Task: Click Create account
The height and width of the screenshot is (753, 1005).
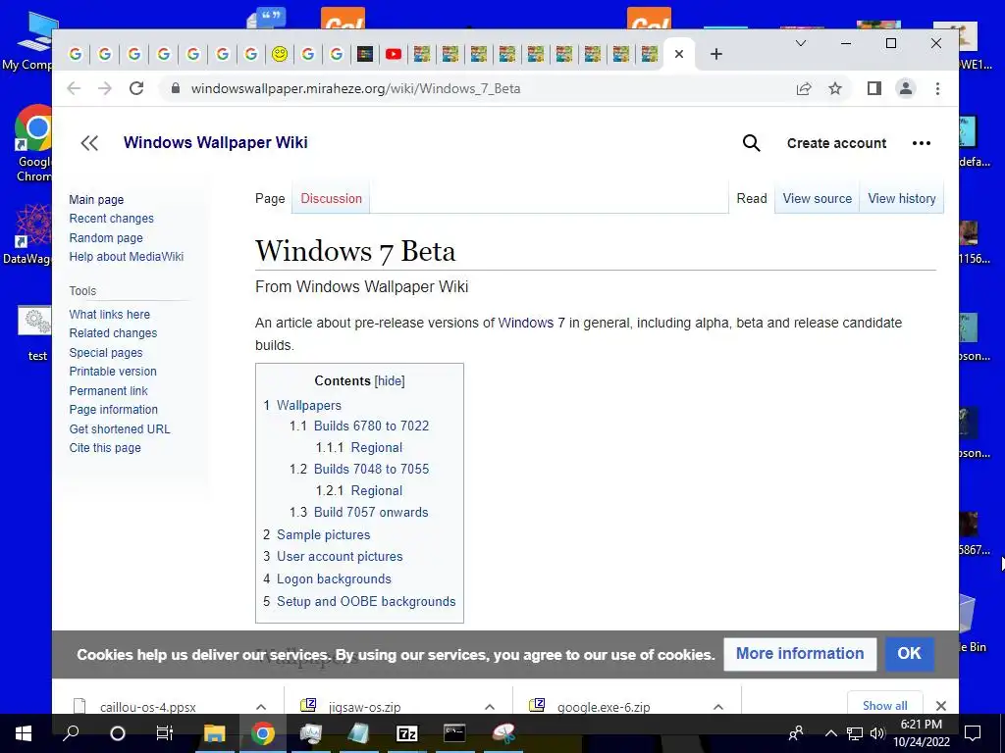Action: tap(836, 143)
